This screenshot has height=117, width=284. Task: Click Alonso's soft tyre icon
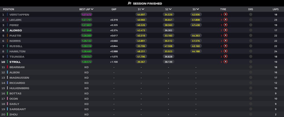(x=225, y=30)
